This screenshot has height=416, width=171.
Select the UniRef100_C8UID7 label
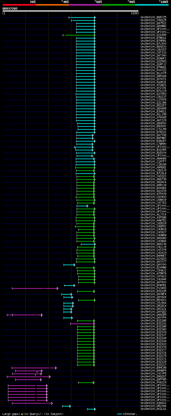pos(153,50)
